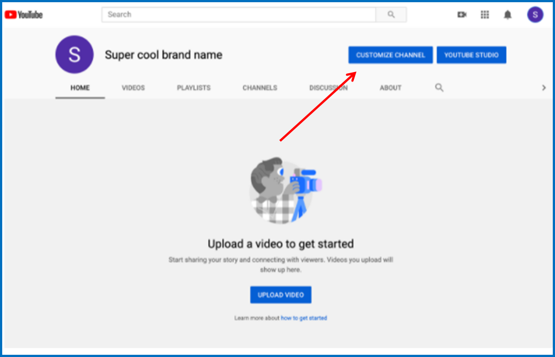The image size is (555, 357).
Task: Click the 'Super cool brand name' channel title
Action: coord(163,55)
